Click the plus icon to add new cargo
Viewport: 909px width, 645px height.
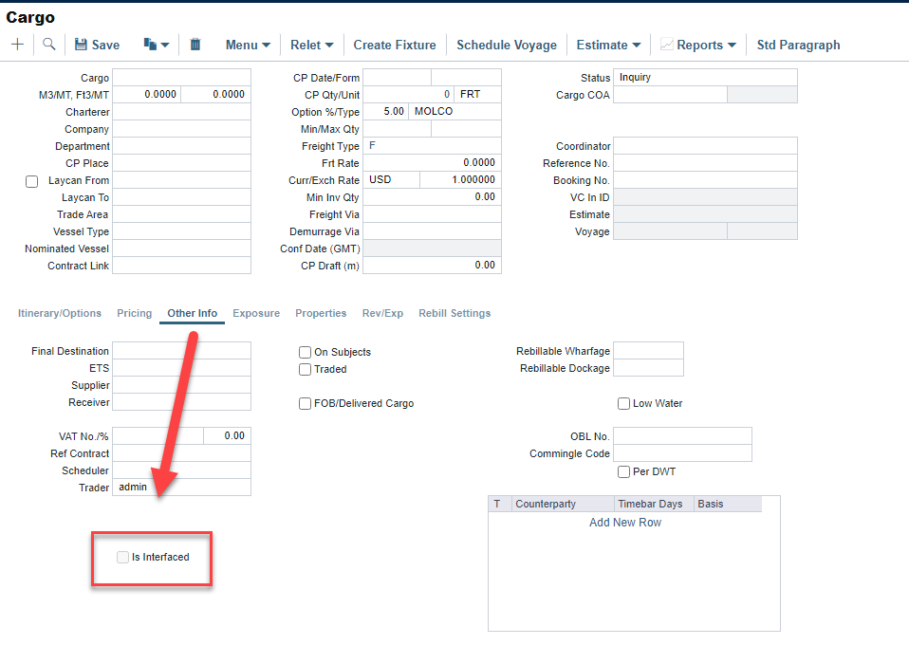(x=17, y=45)
